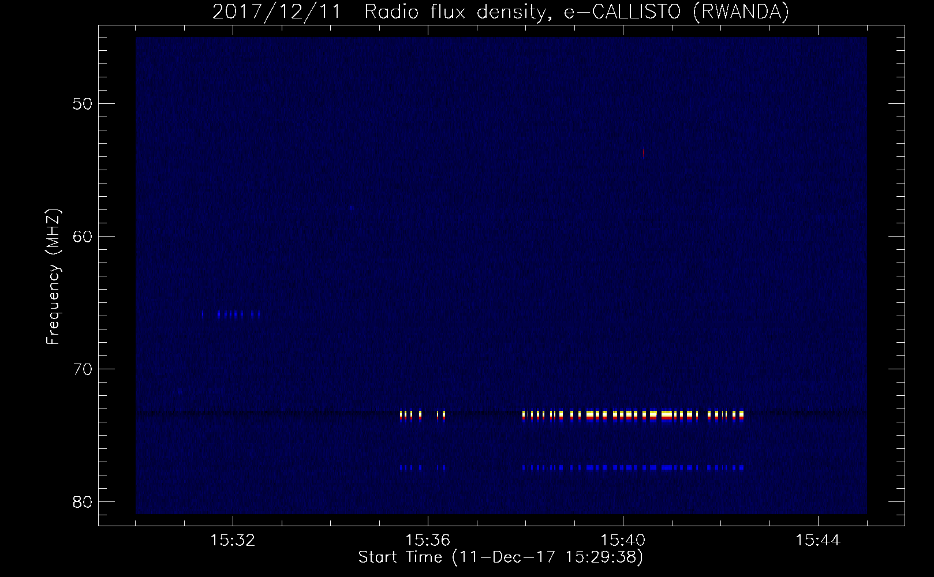Viewport: 934px width, 577px height.
Task: Click the 15:36 time tick label
Action: click(428, 541)
